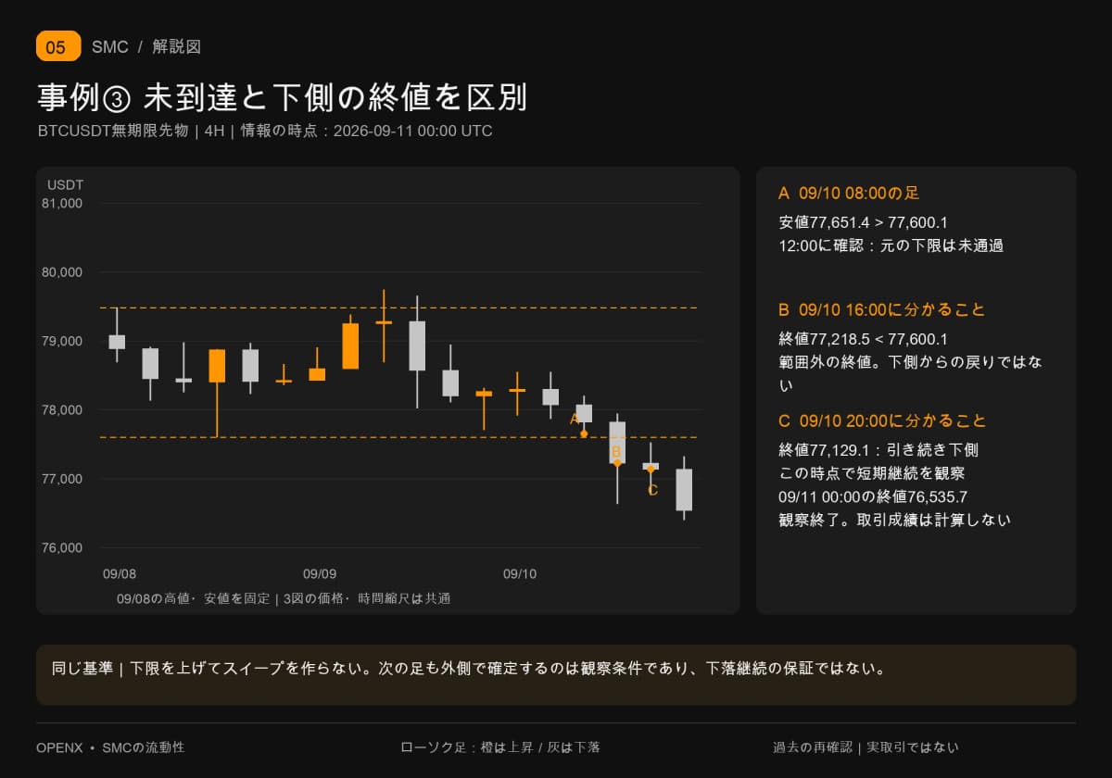Click marker C on the candlestick chart

click(652, 490)
